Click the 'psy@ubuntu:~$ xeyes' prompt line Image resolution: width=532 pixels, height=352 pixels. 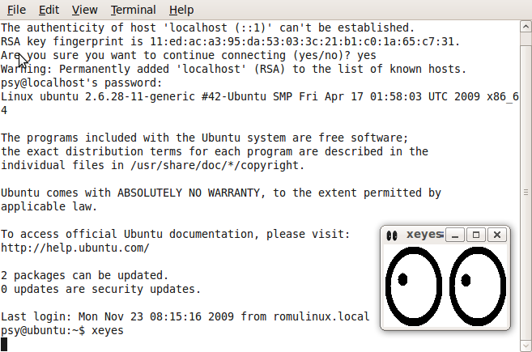tap(62, 331)
